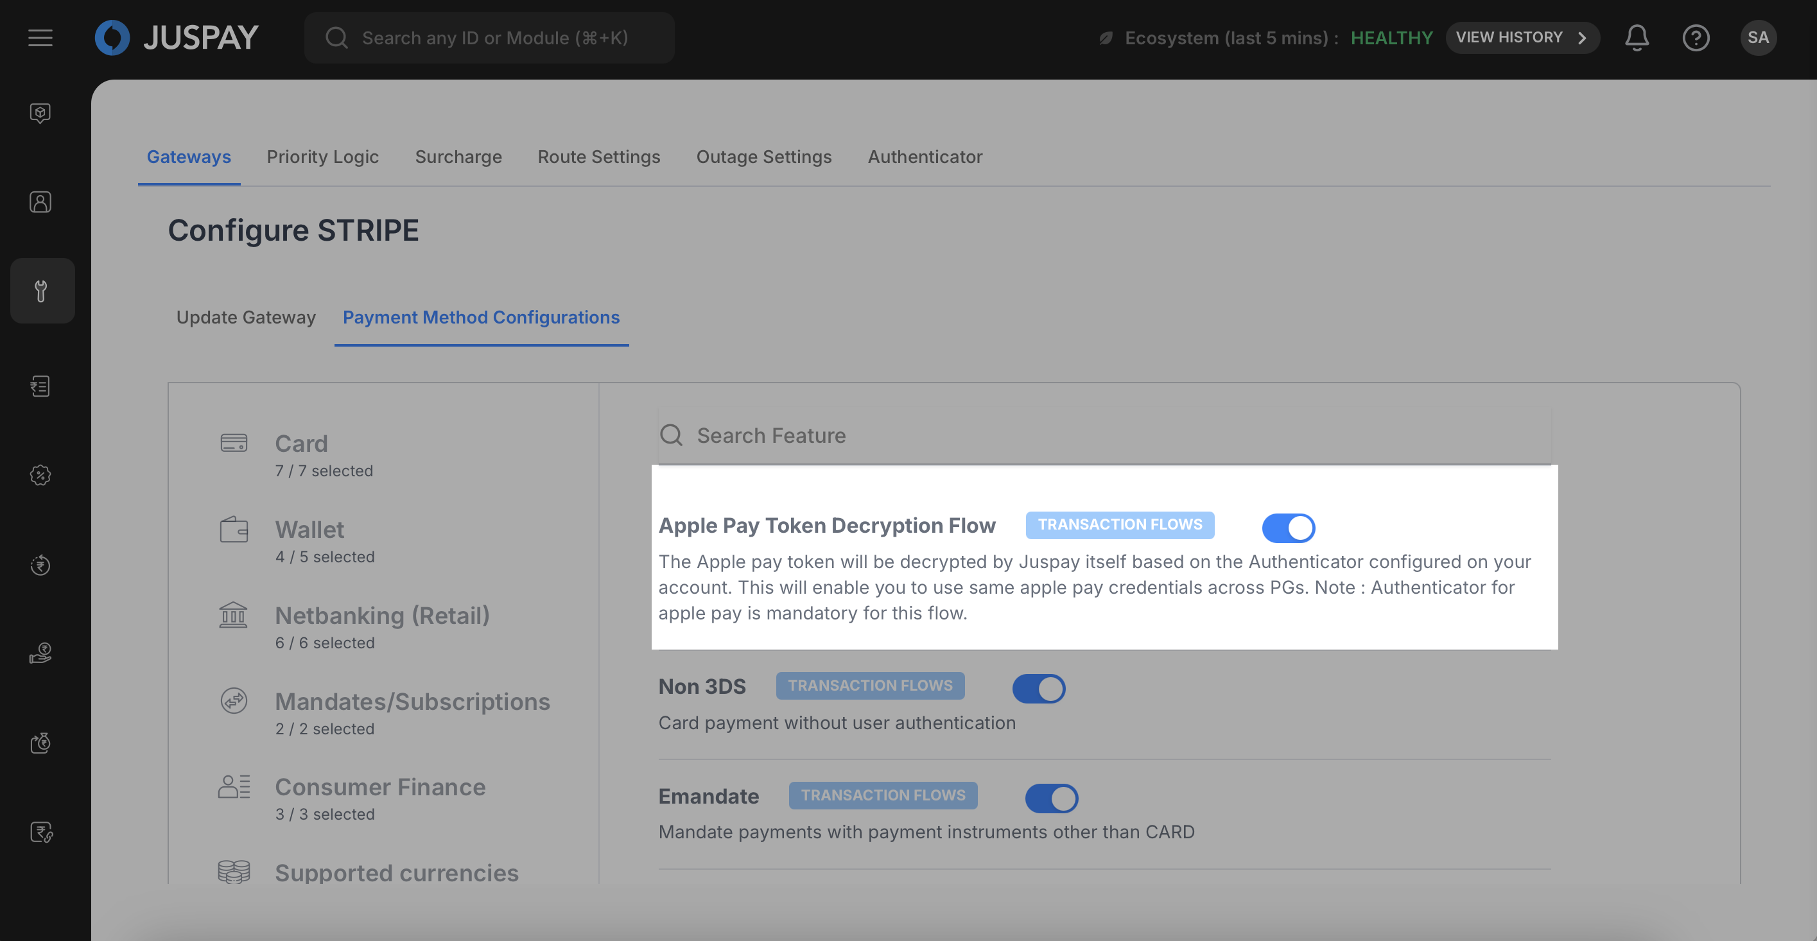
Task: Open the hamburger menu icon
Action: [40, 37]
